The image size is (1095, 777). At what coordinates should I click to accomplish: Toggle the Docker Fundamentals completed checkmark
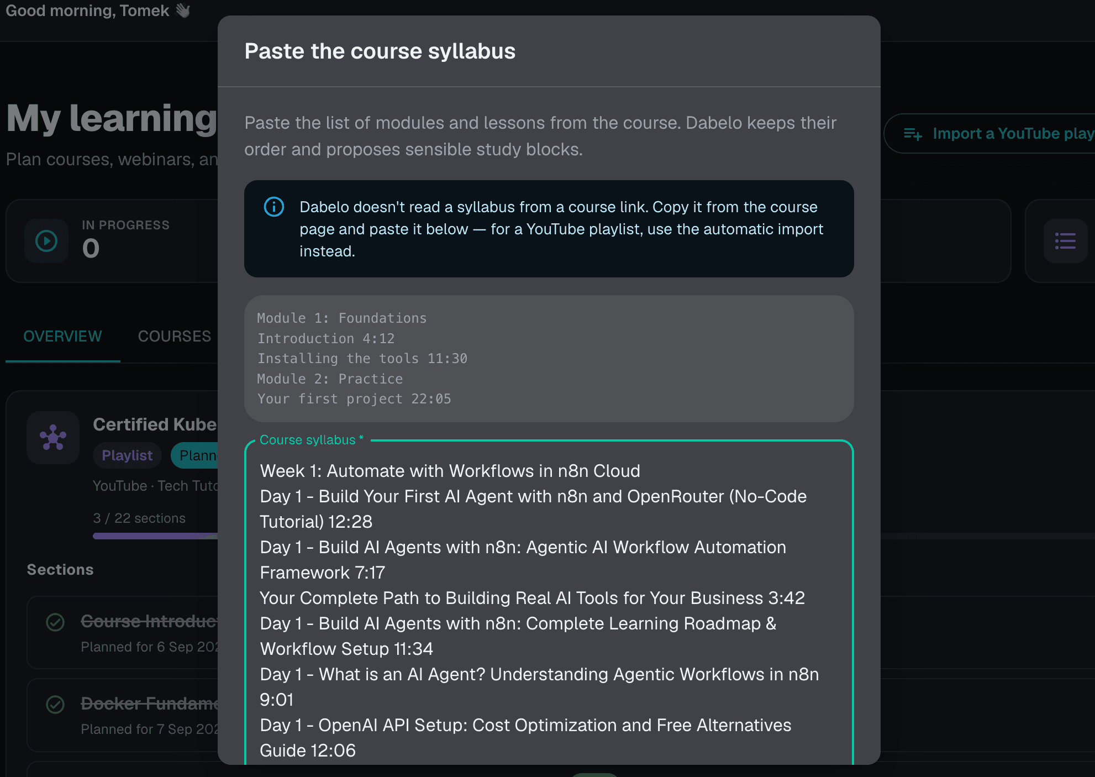(x=55, y=705)
